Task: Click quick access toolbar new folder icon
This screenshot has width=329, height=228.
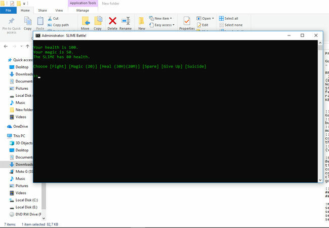Action: [x=19, y=4]
